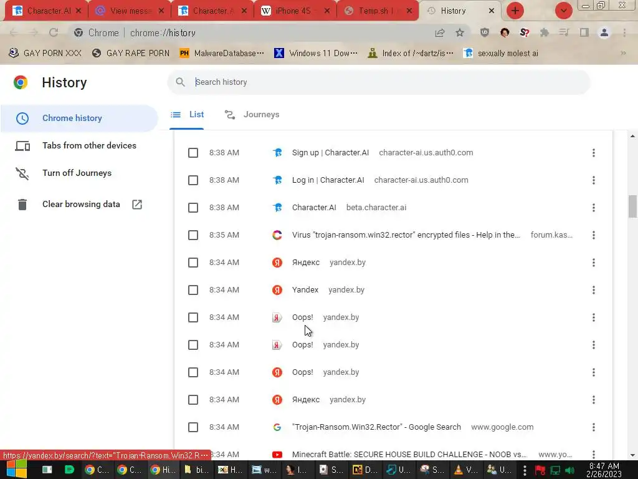The image size is (638, 479).
Task: Open Minecraft Battle YouTube history link
Action: click(409, 454)
